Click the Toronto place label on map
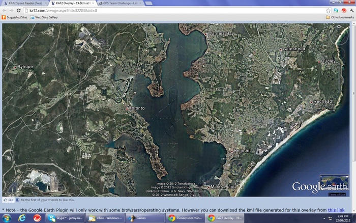The width and height of the screenshot is (356, 223). pos(136,108)
